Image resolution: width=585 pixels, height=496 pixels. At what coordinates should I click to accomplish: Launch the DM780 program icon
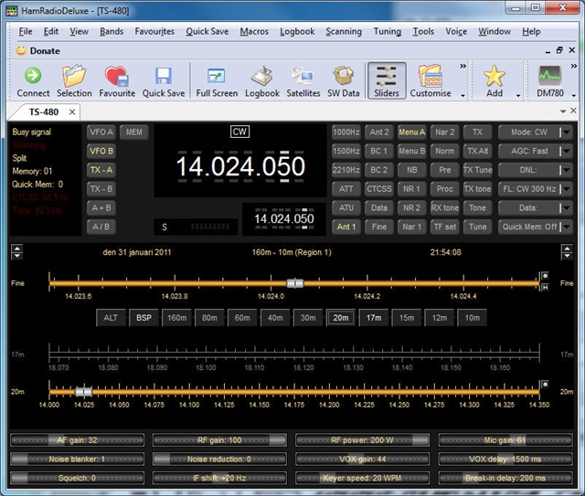(550, 76)
